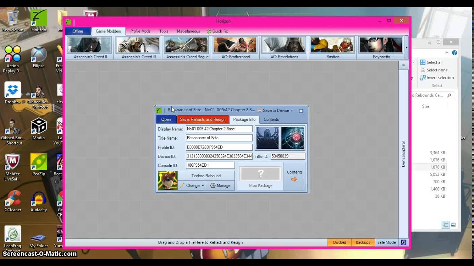Click the Title ID field
Viewport: 474px width, 266px height.
coord(288,156)
